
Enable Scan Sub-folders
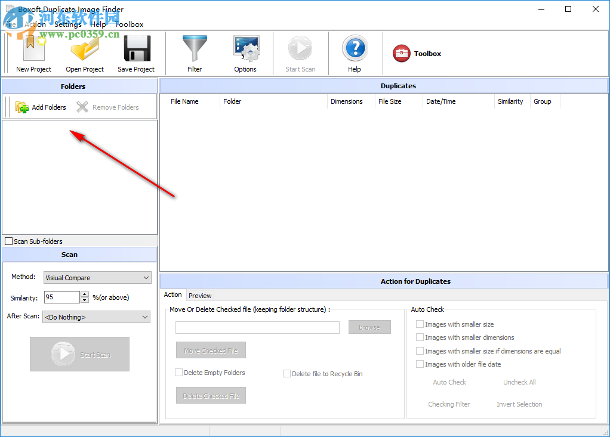[9, 240]
